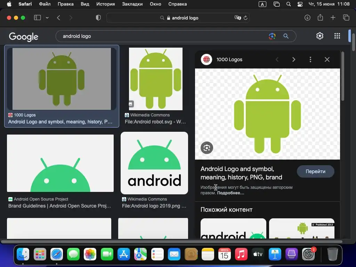Click the Google logo
Viewport: 356px width, 267px height.
pyautogui.click(x=24, y=37)
